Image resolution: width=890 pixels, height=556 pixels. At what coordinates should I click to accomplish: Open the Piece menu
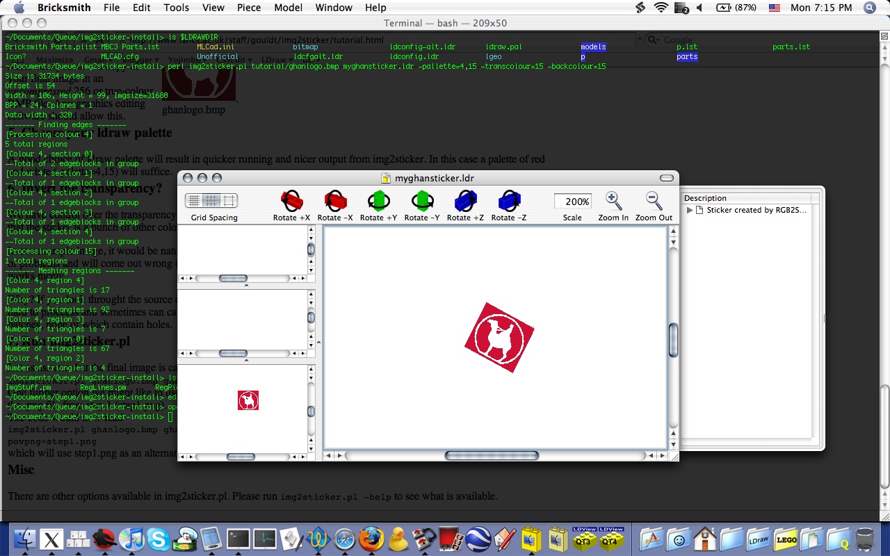[x=248, y=8]
